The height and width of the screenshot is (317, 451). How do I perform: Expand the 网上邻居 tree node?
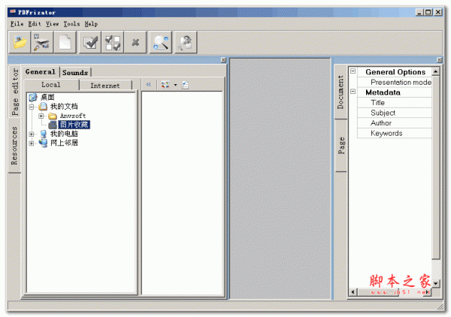coord(32,143)
